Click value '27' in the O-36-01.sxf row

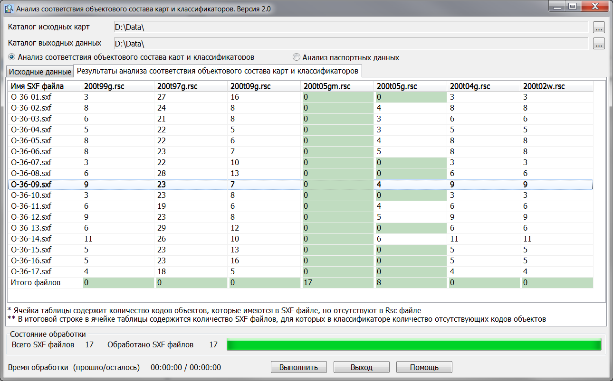(x=161, y=97)
